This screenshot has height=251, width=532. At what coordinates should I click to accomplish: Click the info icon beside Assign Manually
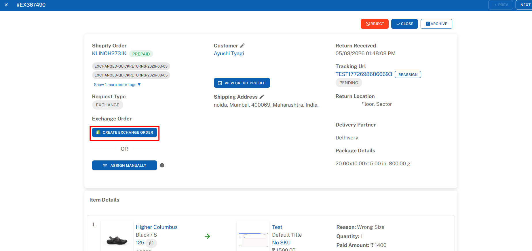(x=162, y=165)
